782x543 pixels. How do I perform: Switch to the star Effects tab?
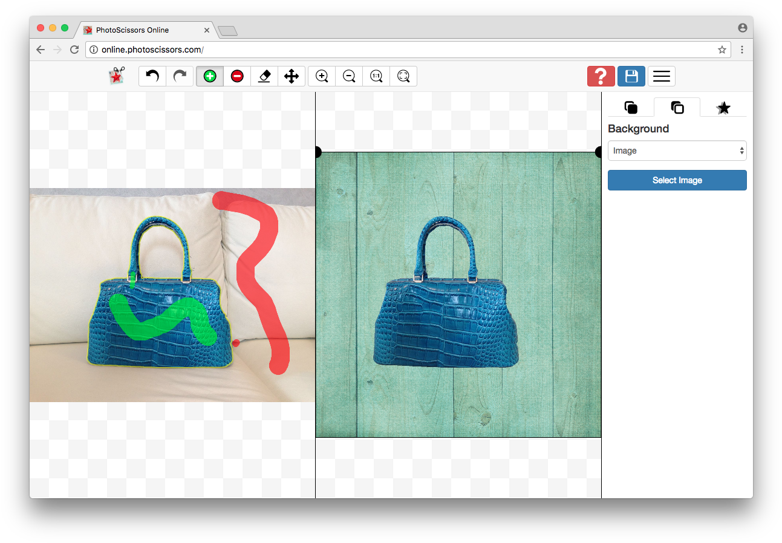tap(723, 108)
